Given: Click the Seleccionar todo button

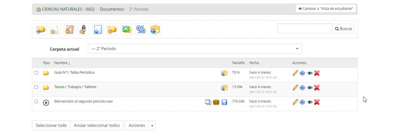Looking at the screenshot, I should point(51,126).
